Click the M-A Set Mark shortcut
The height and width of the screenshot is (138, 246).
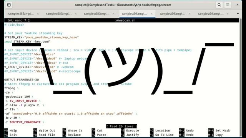pyautogui.click(x=219, y=130)
